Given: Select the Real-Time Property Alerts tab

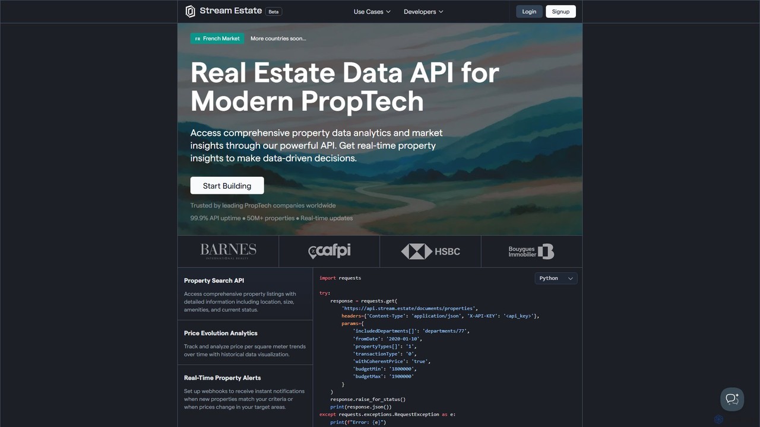Looking at the screenshot, I should pos(245,393).
